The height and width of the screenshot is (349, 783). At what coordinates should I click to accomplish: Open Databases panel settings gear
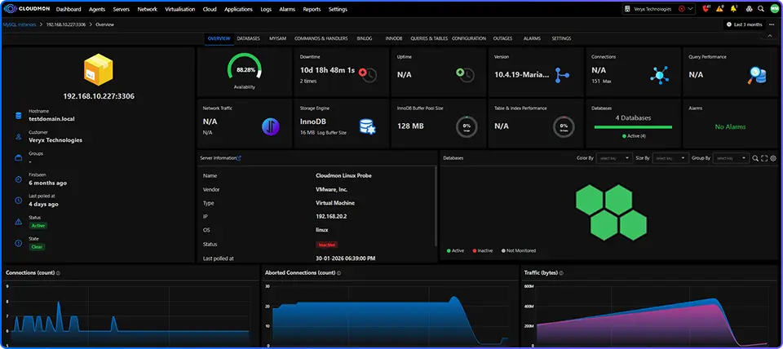pyautogui.click(x=773, y=158)
